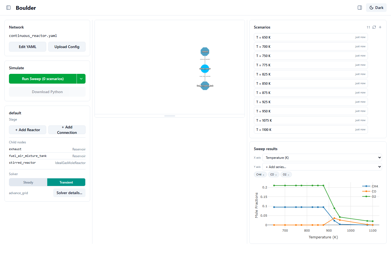Open the T = 1100 K scenario
The height and width of the screenshot is (278, 391).
coord(311,129)
